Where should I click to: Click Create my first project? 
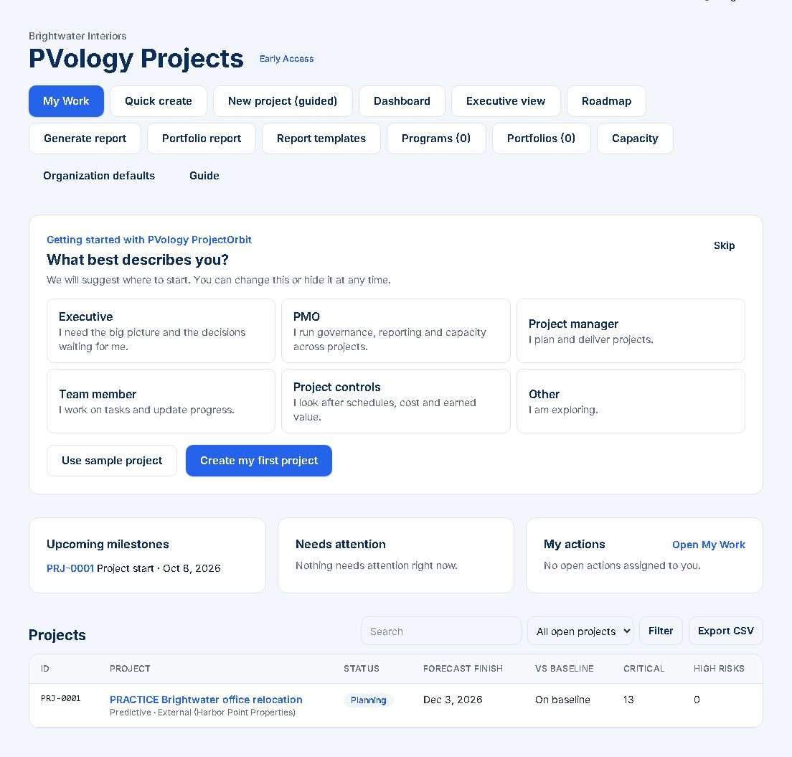coord(258,461)
